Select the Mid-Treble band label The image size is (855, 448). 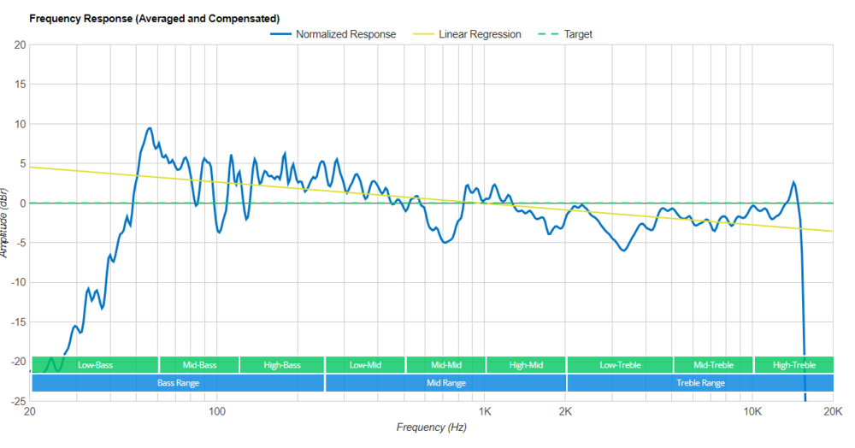(x=713, y=365)
